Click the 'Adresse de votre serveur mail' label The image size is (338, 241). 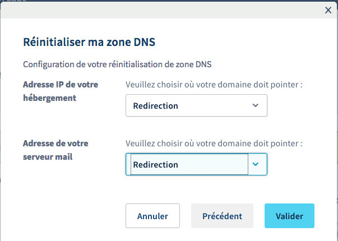pyautogui.click(x=55, y=150)
